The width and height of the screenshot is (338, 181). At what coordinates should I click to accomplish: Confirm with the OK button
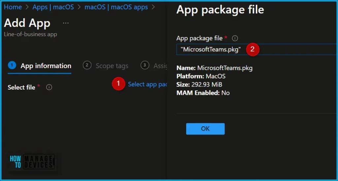pyautogui.click(x=205, y=129)
